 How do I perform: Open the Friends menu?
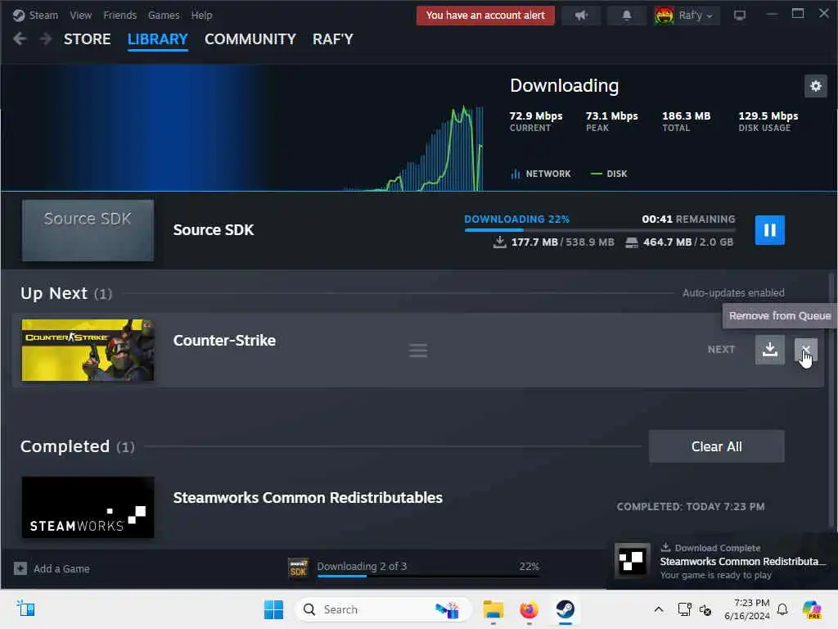click(x=119, y=15)
